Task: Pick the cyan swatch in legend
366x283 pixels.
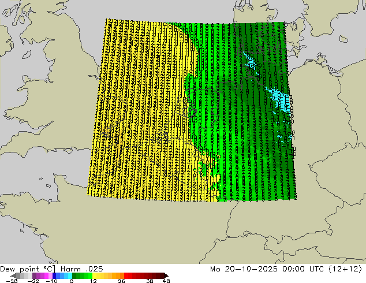Action: pos(70,275)
